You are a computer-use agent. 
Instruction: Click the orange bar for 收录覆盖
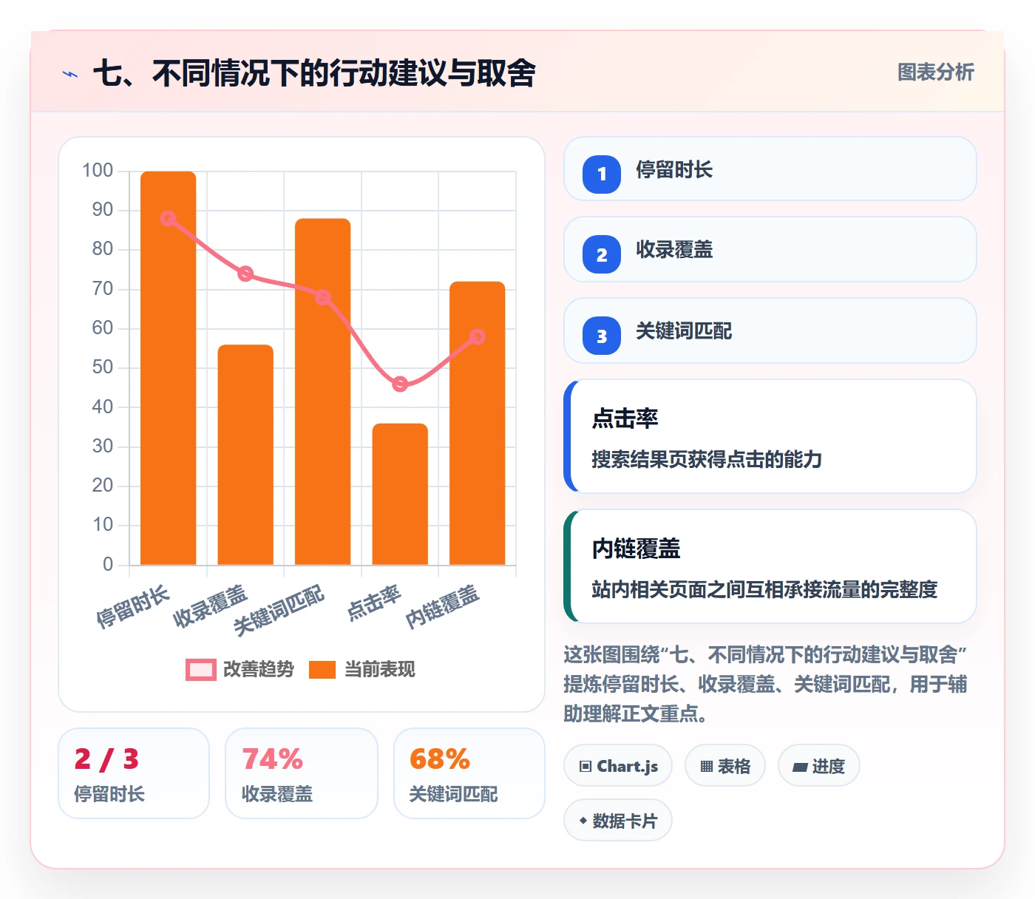245,455
